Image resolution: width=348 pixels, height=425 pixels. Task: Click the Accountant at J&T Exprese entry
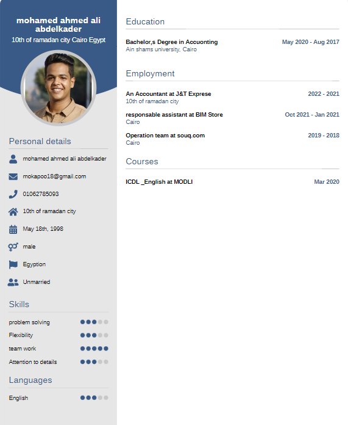232,97
